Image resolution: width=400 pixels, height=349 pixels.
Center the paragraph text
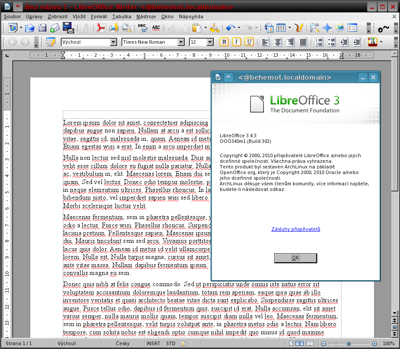[278, 42]
